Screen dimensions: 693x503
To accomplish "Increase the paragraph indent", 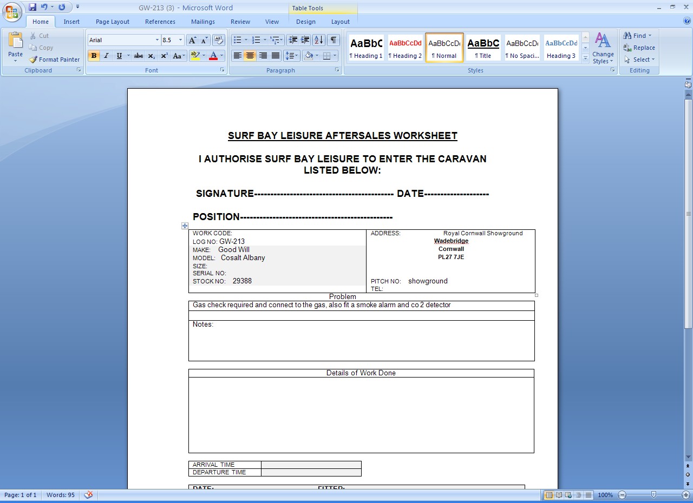I will click(305, 40).
